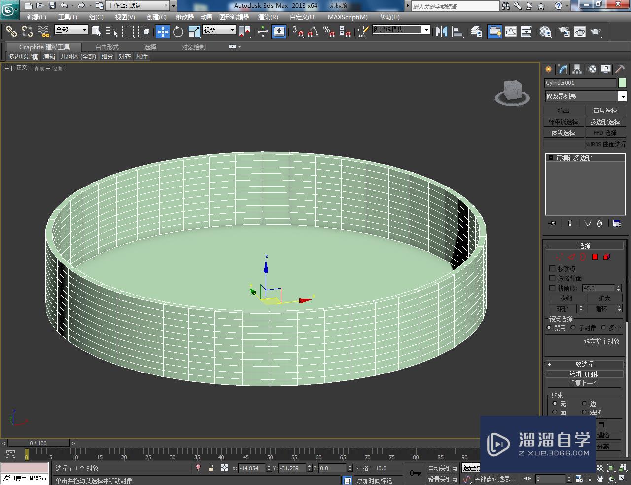The width and height of the screenshot is (631, 485).
Task: Select the 多个 preview radio button
Action: 603,327
